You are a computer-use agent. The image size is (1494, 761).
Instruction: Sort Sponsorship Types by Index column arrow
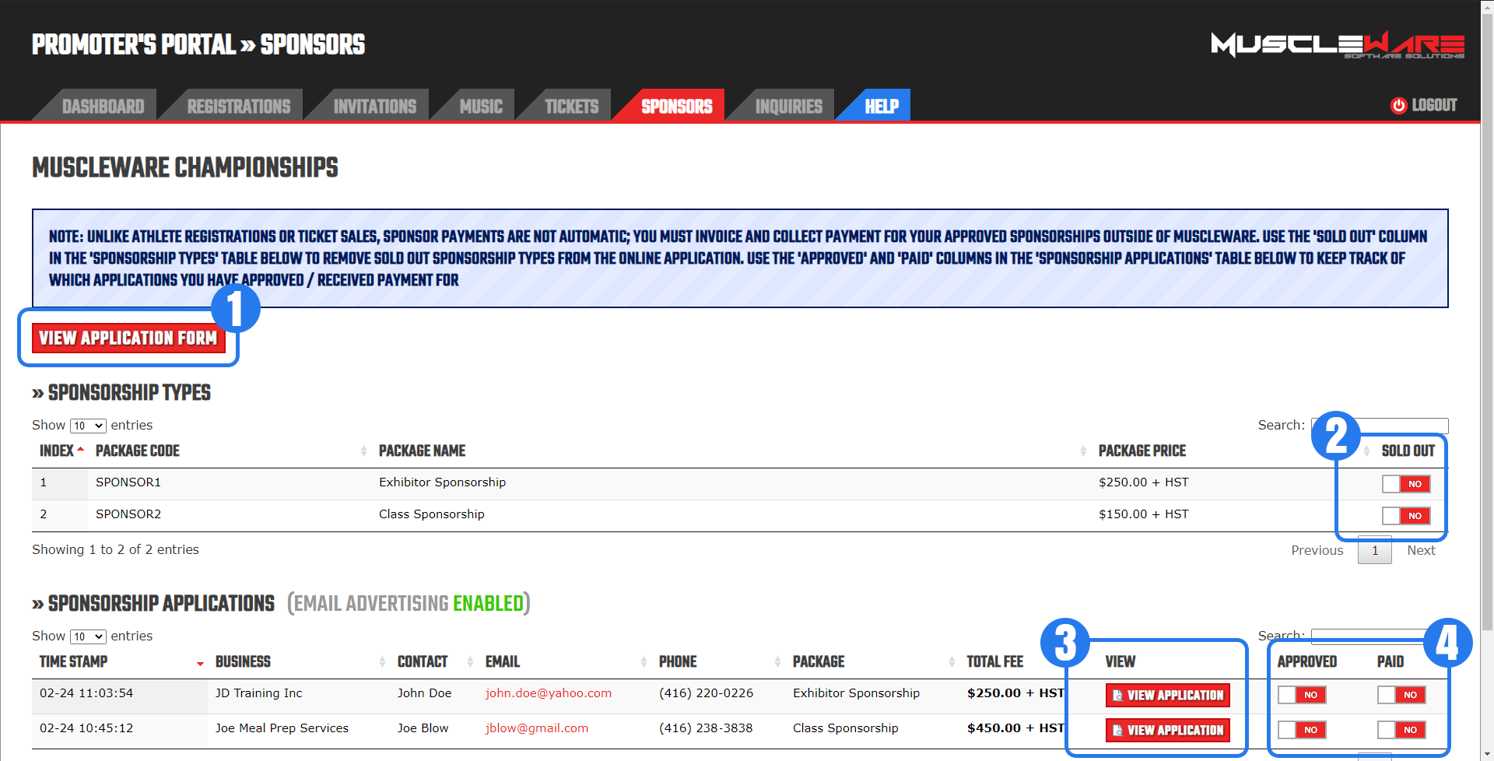(x=80, y=451)
